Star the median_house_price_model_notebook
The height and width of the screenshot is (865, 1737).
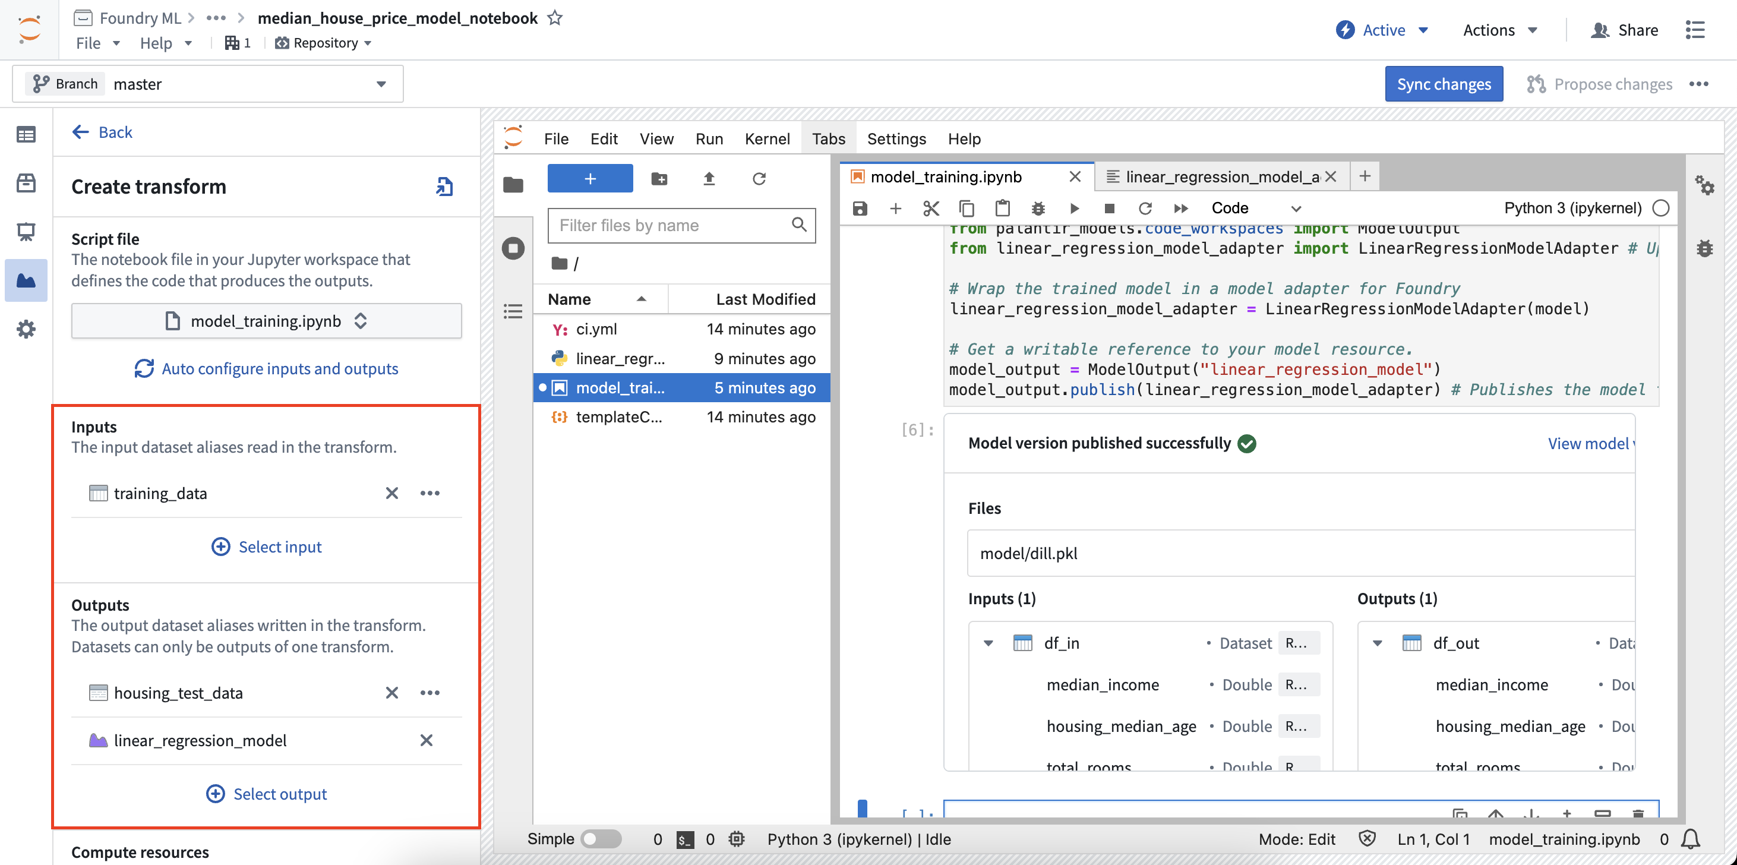pos(554,18)
